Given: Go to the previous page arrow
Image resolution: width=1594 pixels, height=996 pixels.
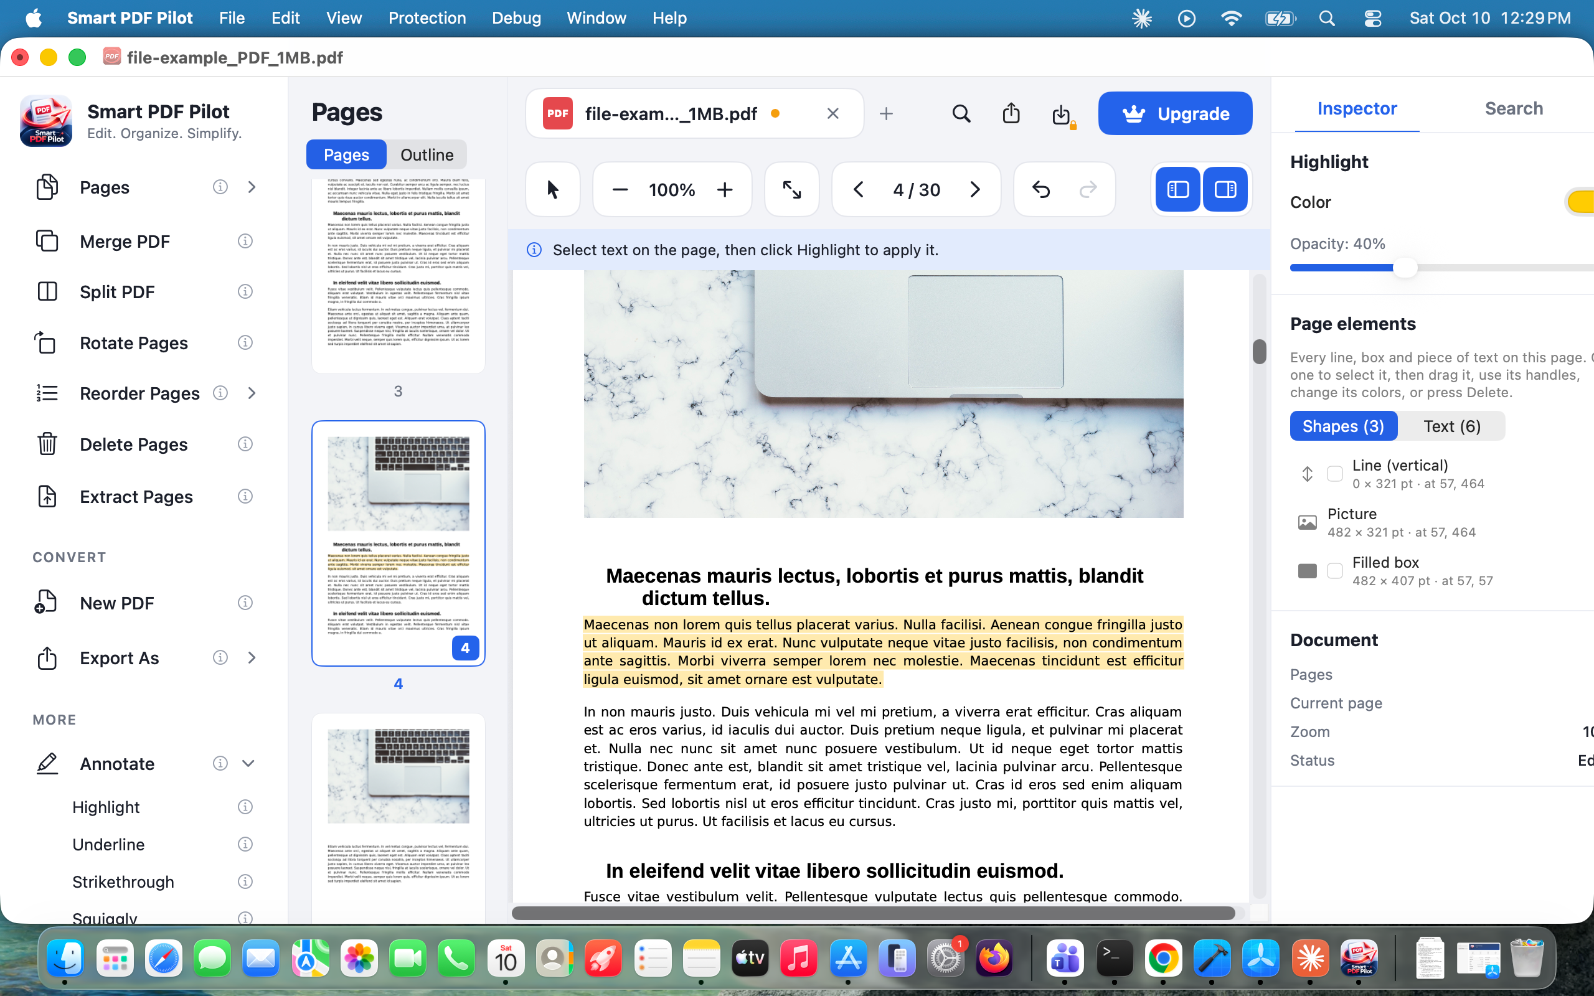Looking at the screenshot, I should (x=858, y=190).
